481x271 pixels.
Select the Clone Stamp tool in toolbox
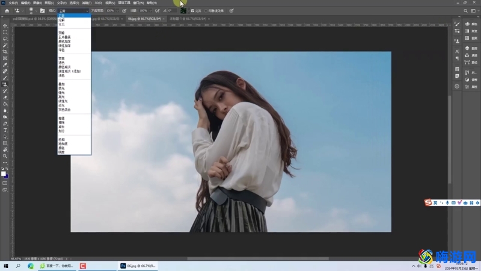(5, 84)
